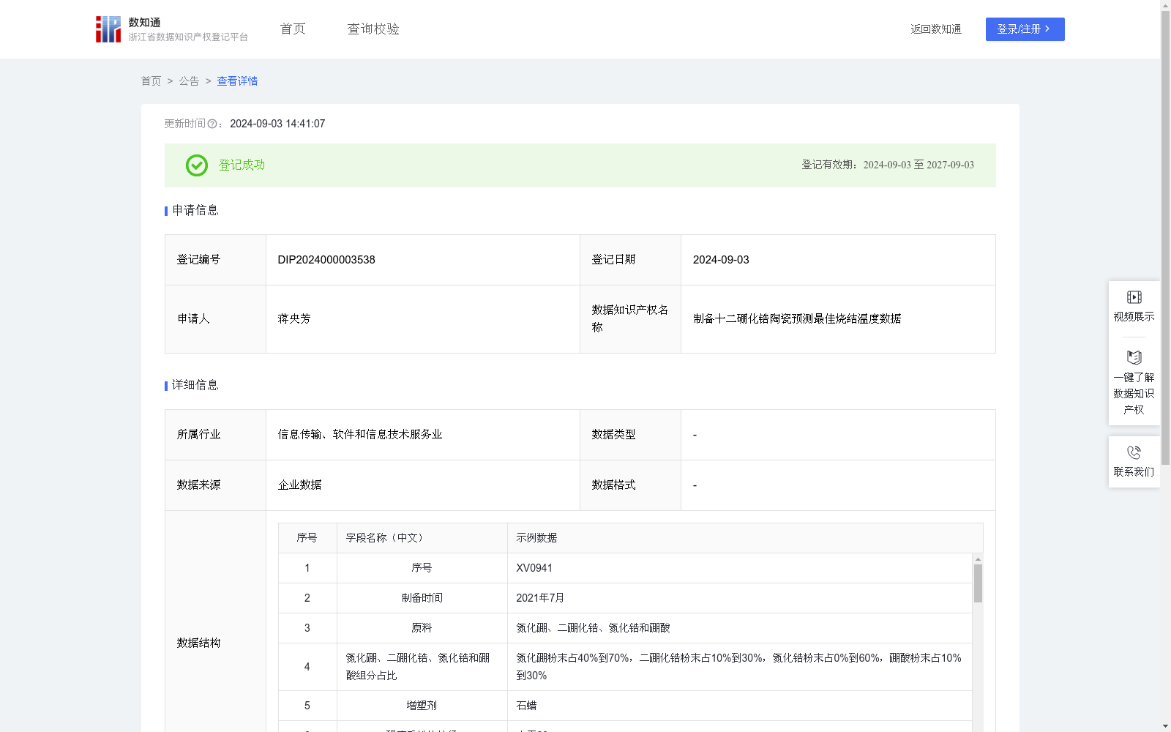Click the 登记有效期 validity period text
1171x732 pixels.
click(888, 165)
